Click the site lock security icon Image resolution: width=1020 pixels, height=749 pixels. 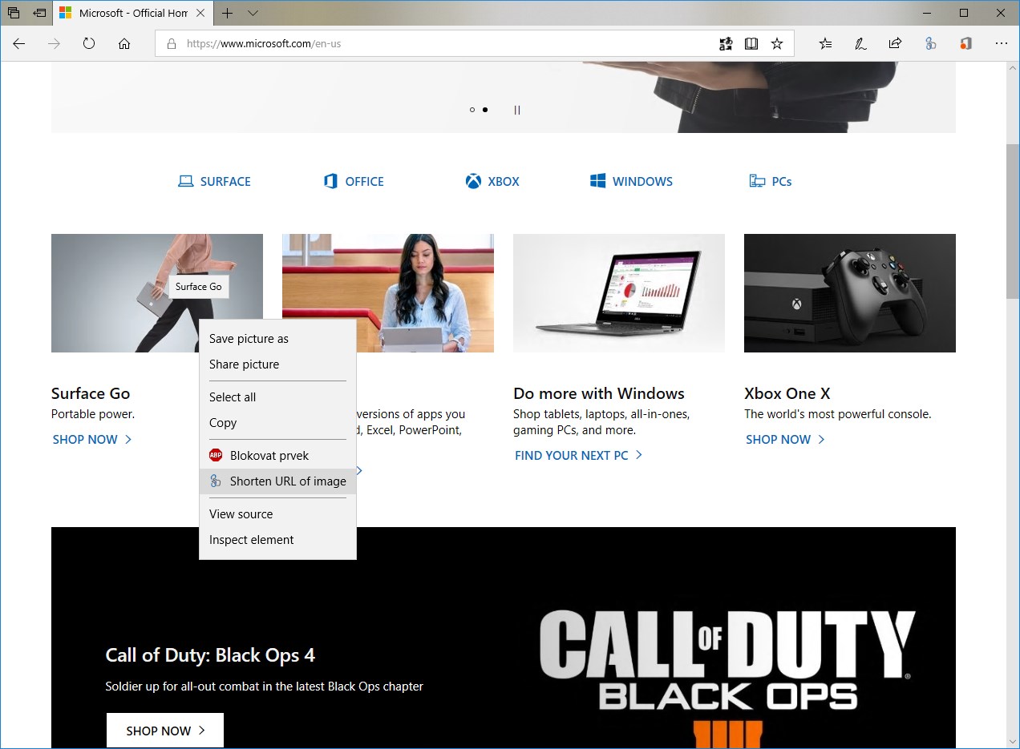(171, 44)
